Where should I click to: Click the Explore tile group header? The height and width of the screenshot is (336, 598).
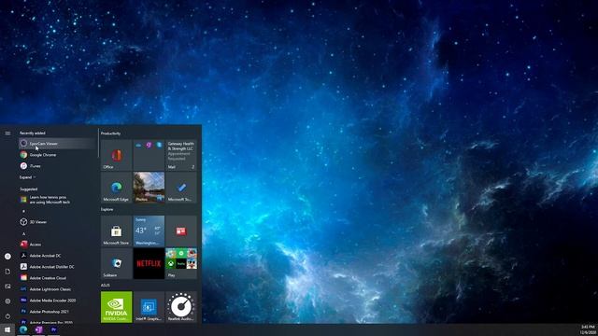[107, 209]
